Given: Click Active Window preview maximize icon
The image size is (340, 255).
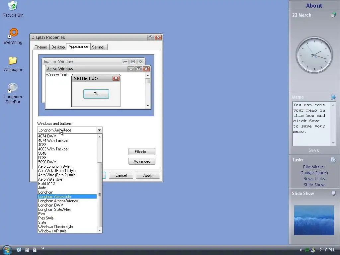Looking at the screenshot, I should click(x=138, y=69).
